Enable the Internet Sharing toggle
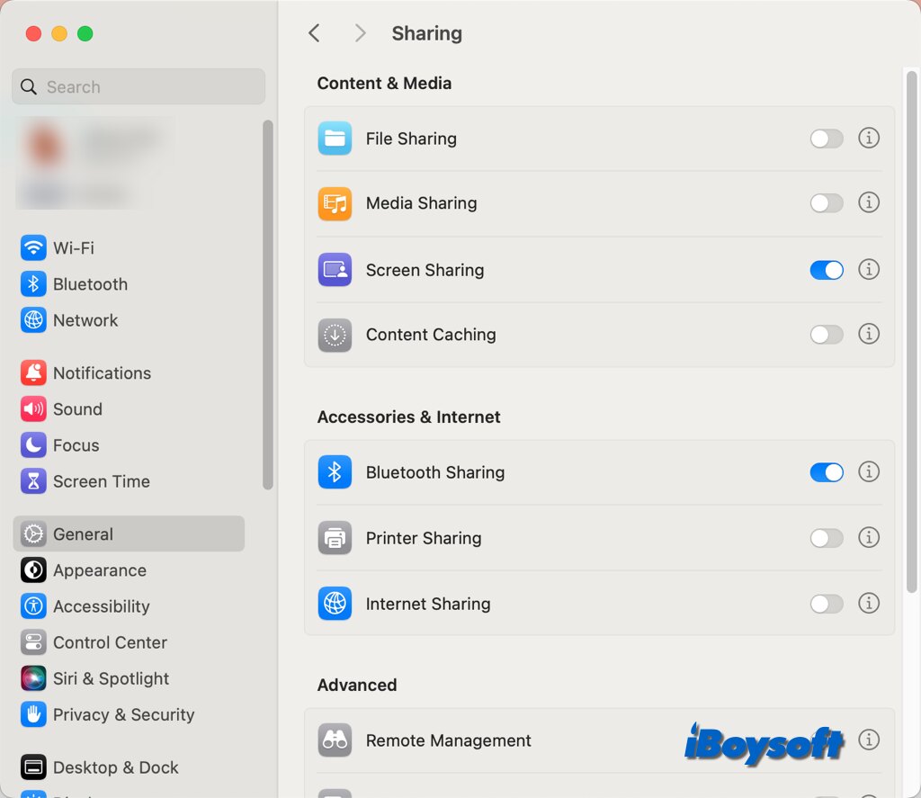The width and height of the screenshot is (921, 798). [x=827, y=604]
